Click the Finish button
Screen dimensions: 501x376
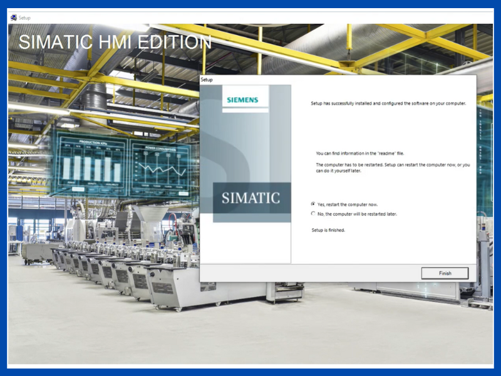[x=445, y=273]
